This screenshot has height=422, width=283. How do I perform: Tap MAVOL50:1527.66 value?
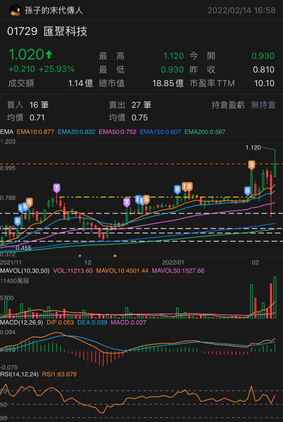tap(178, 271)
